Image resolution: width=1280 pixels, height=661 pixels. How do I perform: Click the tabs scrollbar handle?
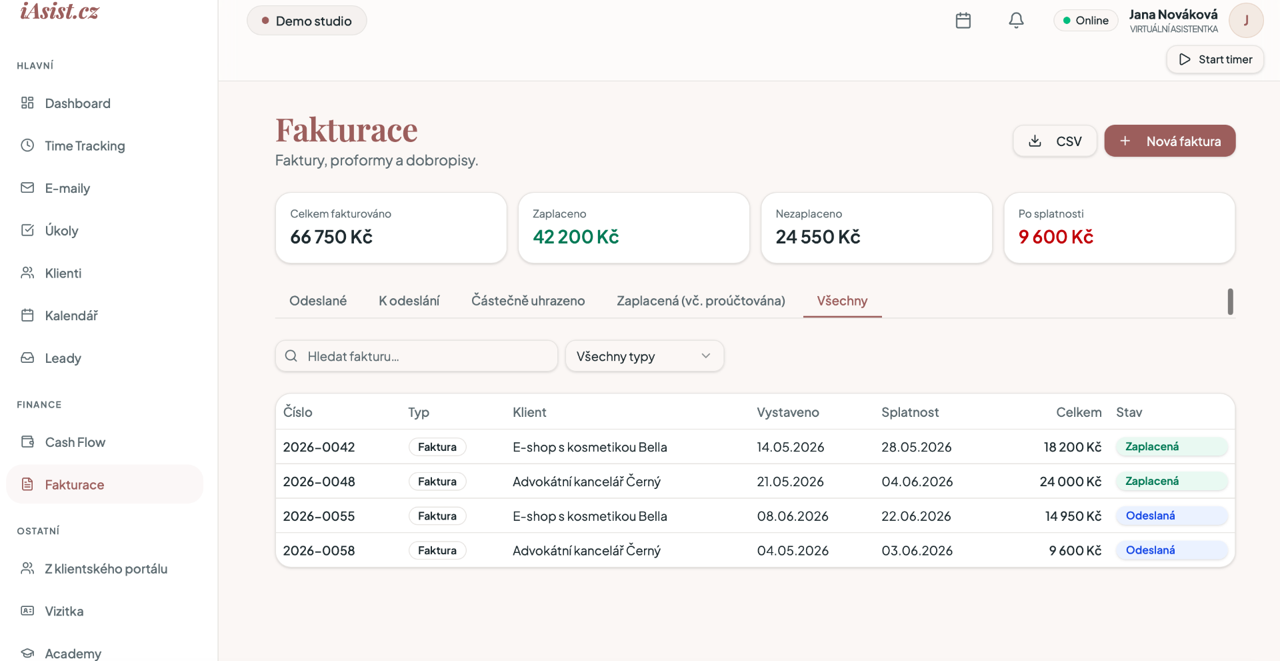[1230, 301]
